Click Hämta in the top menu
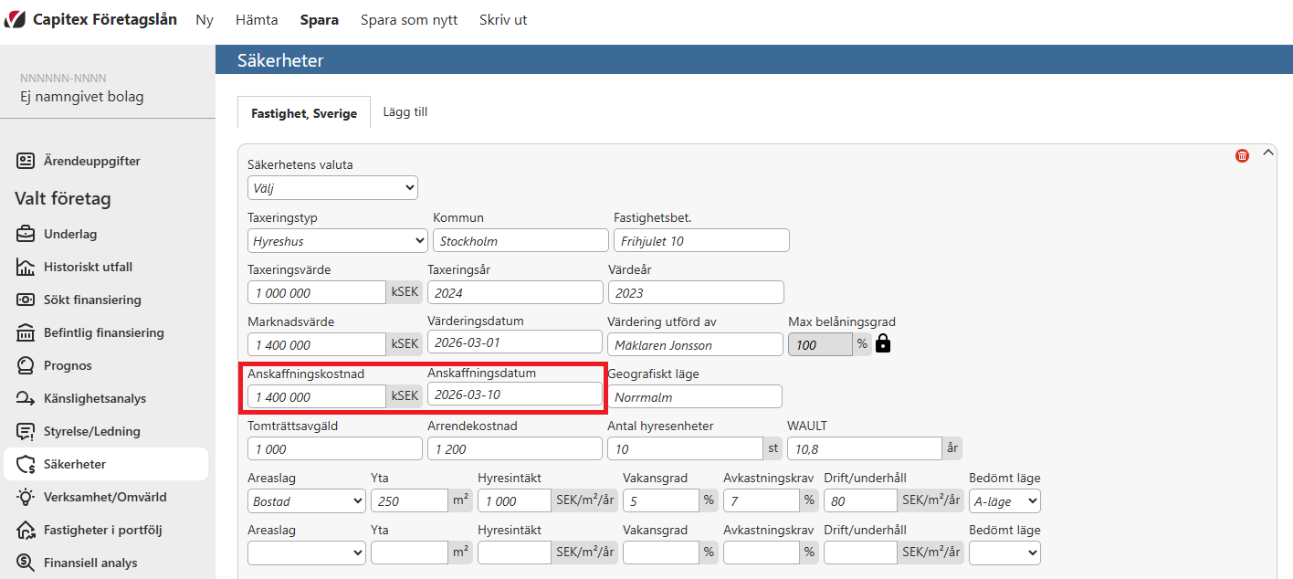The height and width of the screenshot is (579, 1293). pyautogui.click(x=257, y=19)
